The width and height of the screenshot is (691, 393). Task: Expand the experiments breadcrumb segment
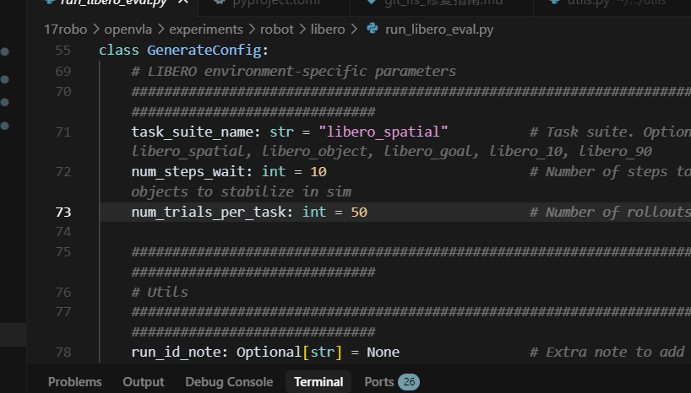click(205, 29)
